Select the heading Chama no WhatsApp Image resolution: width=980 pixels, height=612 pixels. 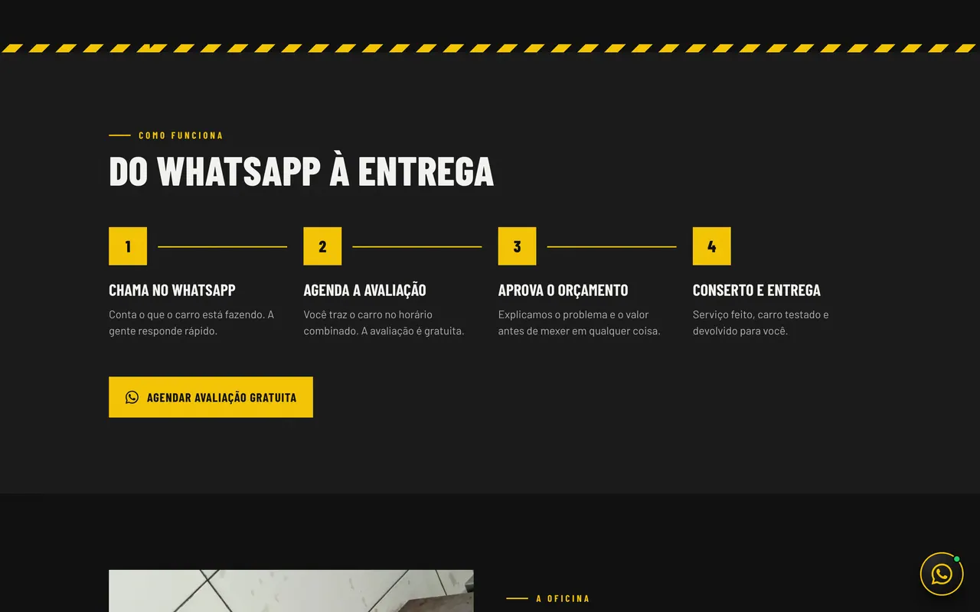click(172, 290)
